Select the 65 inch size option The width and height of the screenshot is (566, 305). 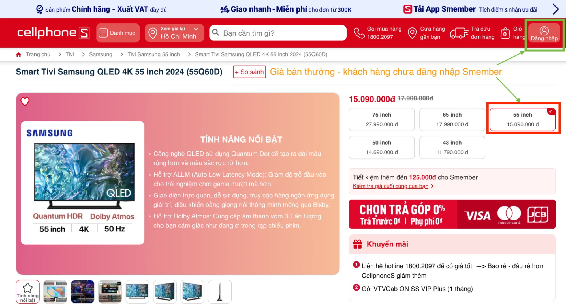(452, 119)
